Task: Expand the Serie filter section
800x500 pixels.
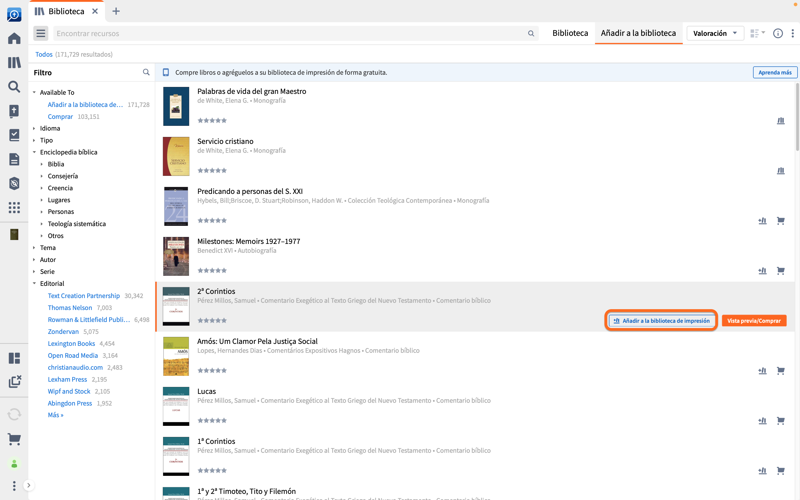Action: [34, 271]
